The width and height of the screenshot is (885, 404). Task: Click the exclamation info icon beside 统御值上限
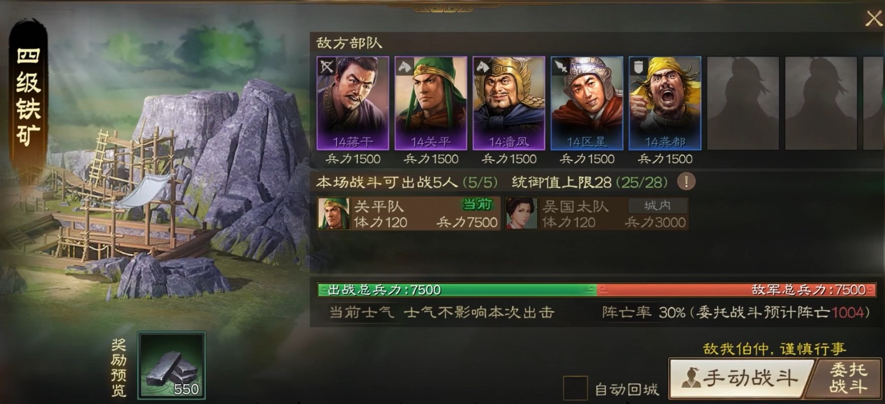pos(686,182)
